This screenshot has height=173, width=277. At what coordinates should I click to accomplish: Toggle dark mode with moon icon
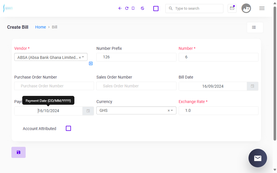(142, 8)
